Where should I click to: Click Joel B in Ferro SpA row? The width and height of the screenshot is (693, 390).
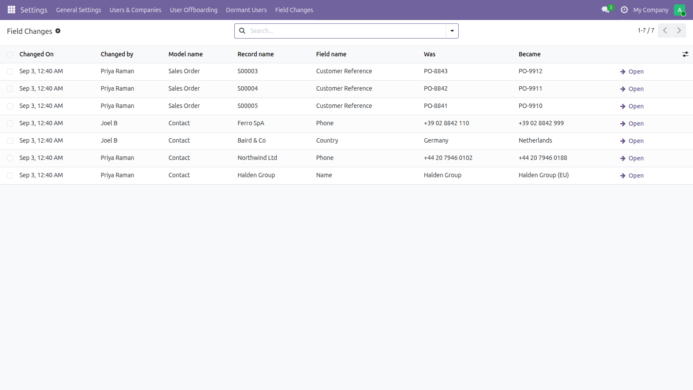tap(109, 123)
